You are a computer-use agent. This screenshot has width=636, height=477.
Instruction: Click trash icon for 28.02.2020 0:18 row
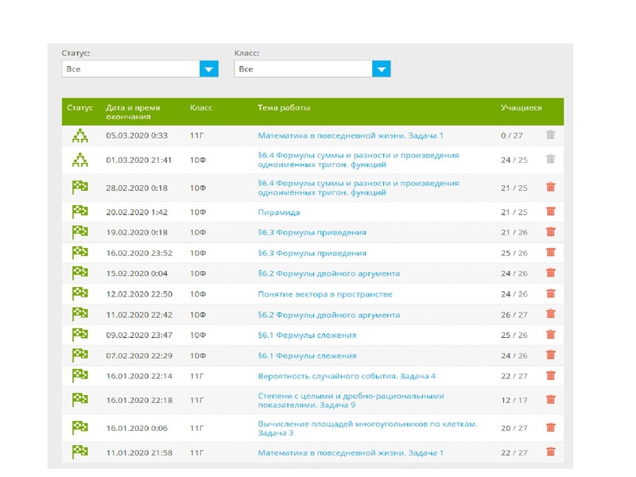(x=550, y=188)
